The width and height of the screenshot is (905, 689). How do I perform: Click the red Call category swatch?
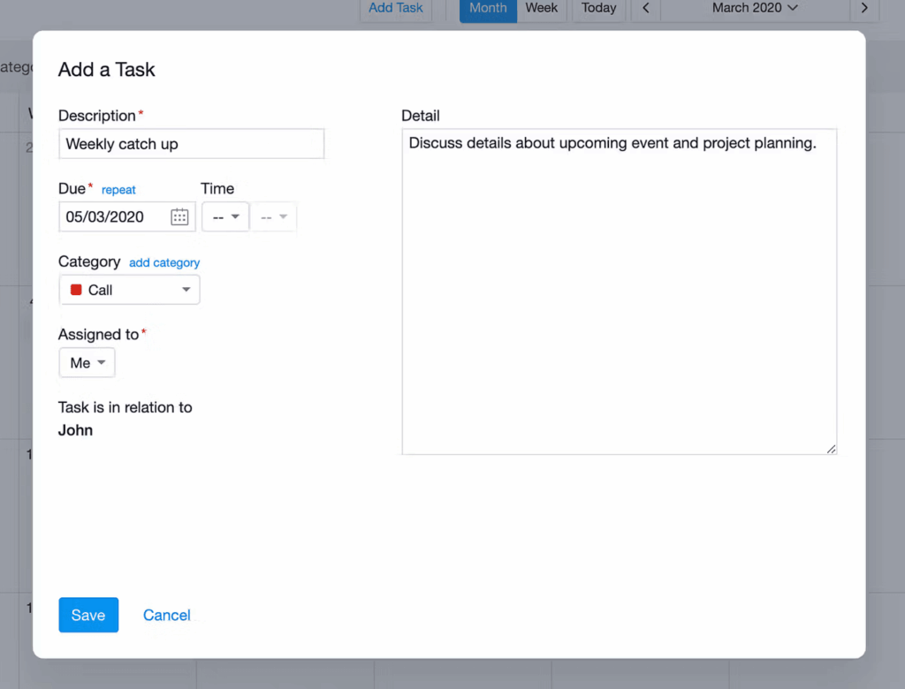76,290
